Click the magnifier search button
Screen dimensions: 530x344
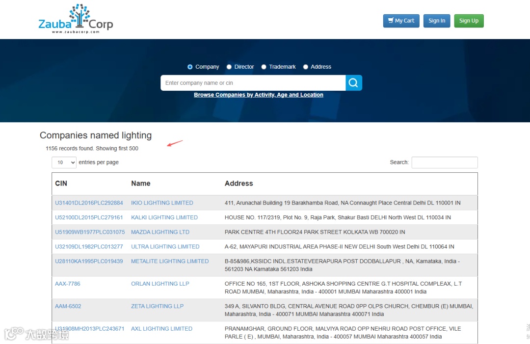pyautogui.click(x=353, y=83)
